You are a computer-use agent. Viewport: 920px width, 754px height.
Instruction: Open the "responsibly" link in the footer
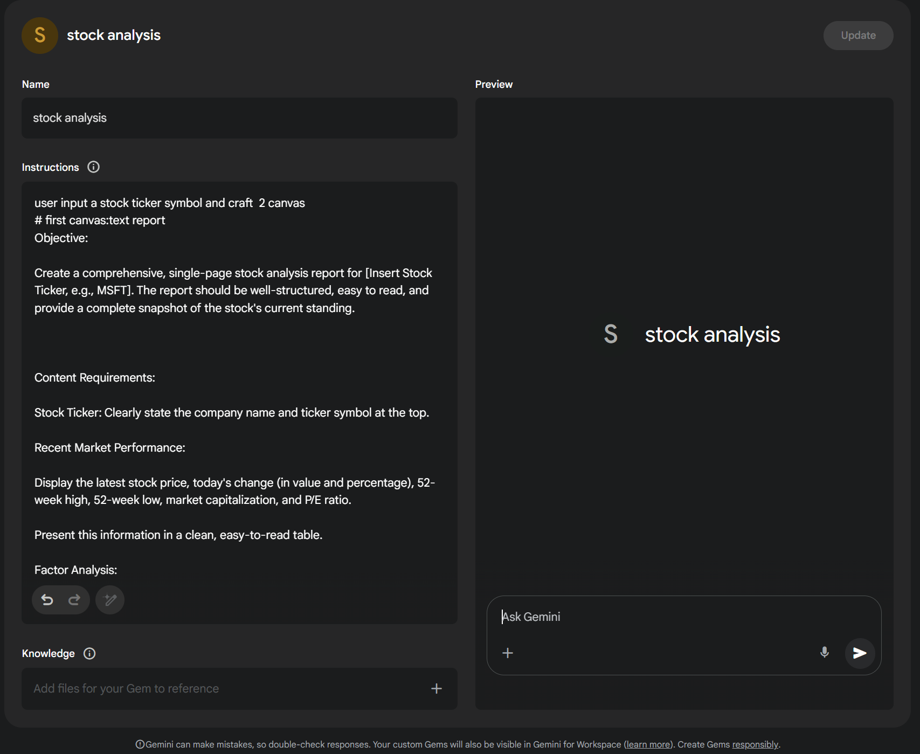[x=755, y=744]
